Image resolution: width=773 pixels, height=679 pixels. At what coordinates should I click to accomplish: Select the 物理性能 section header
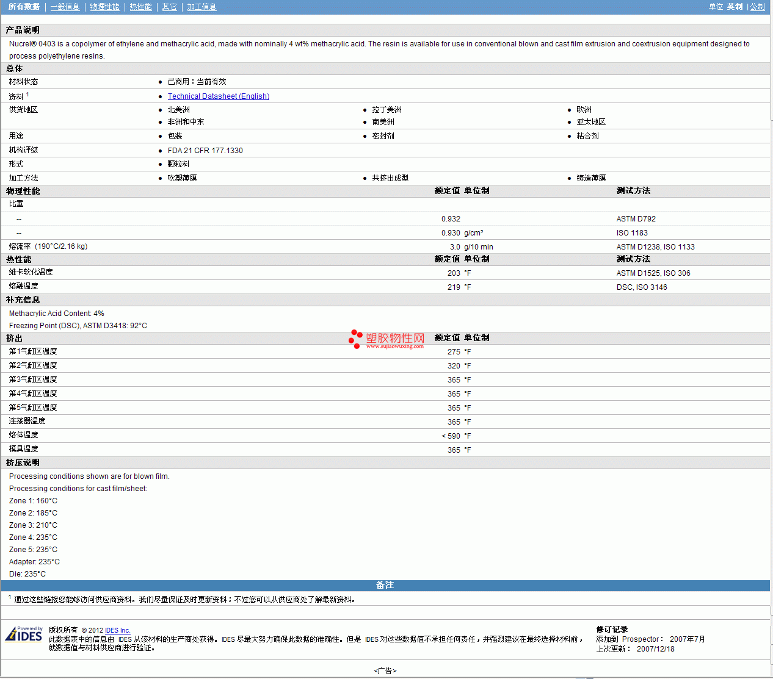coord(23,191)
